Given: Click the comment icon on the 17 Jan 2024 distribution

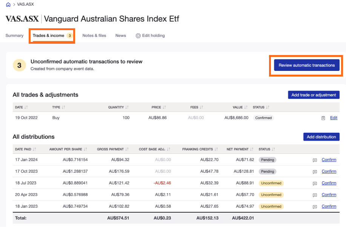Looking at the screenshot, I should pyautogui.click(x=314, y=160).
